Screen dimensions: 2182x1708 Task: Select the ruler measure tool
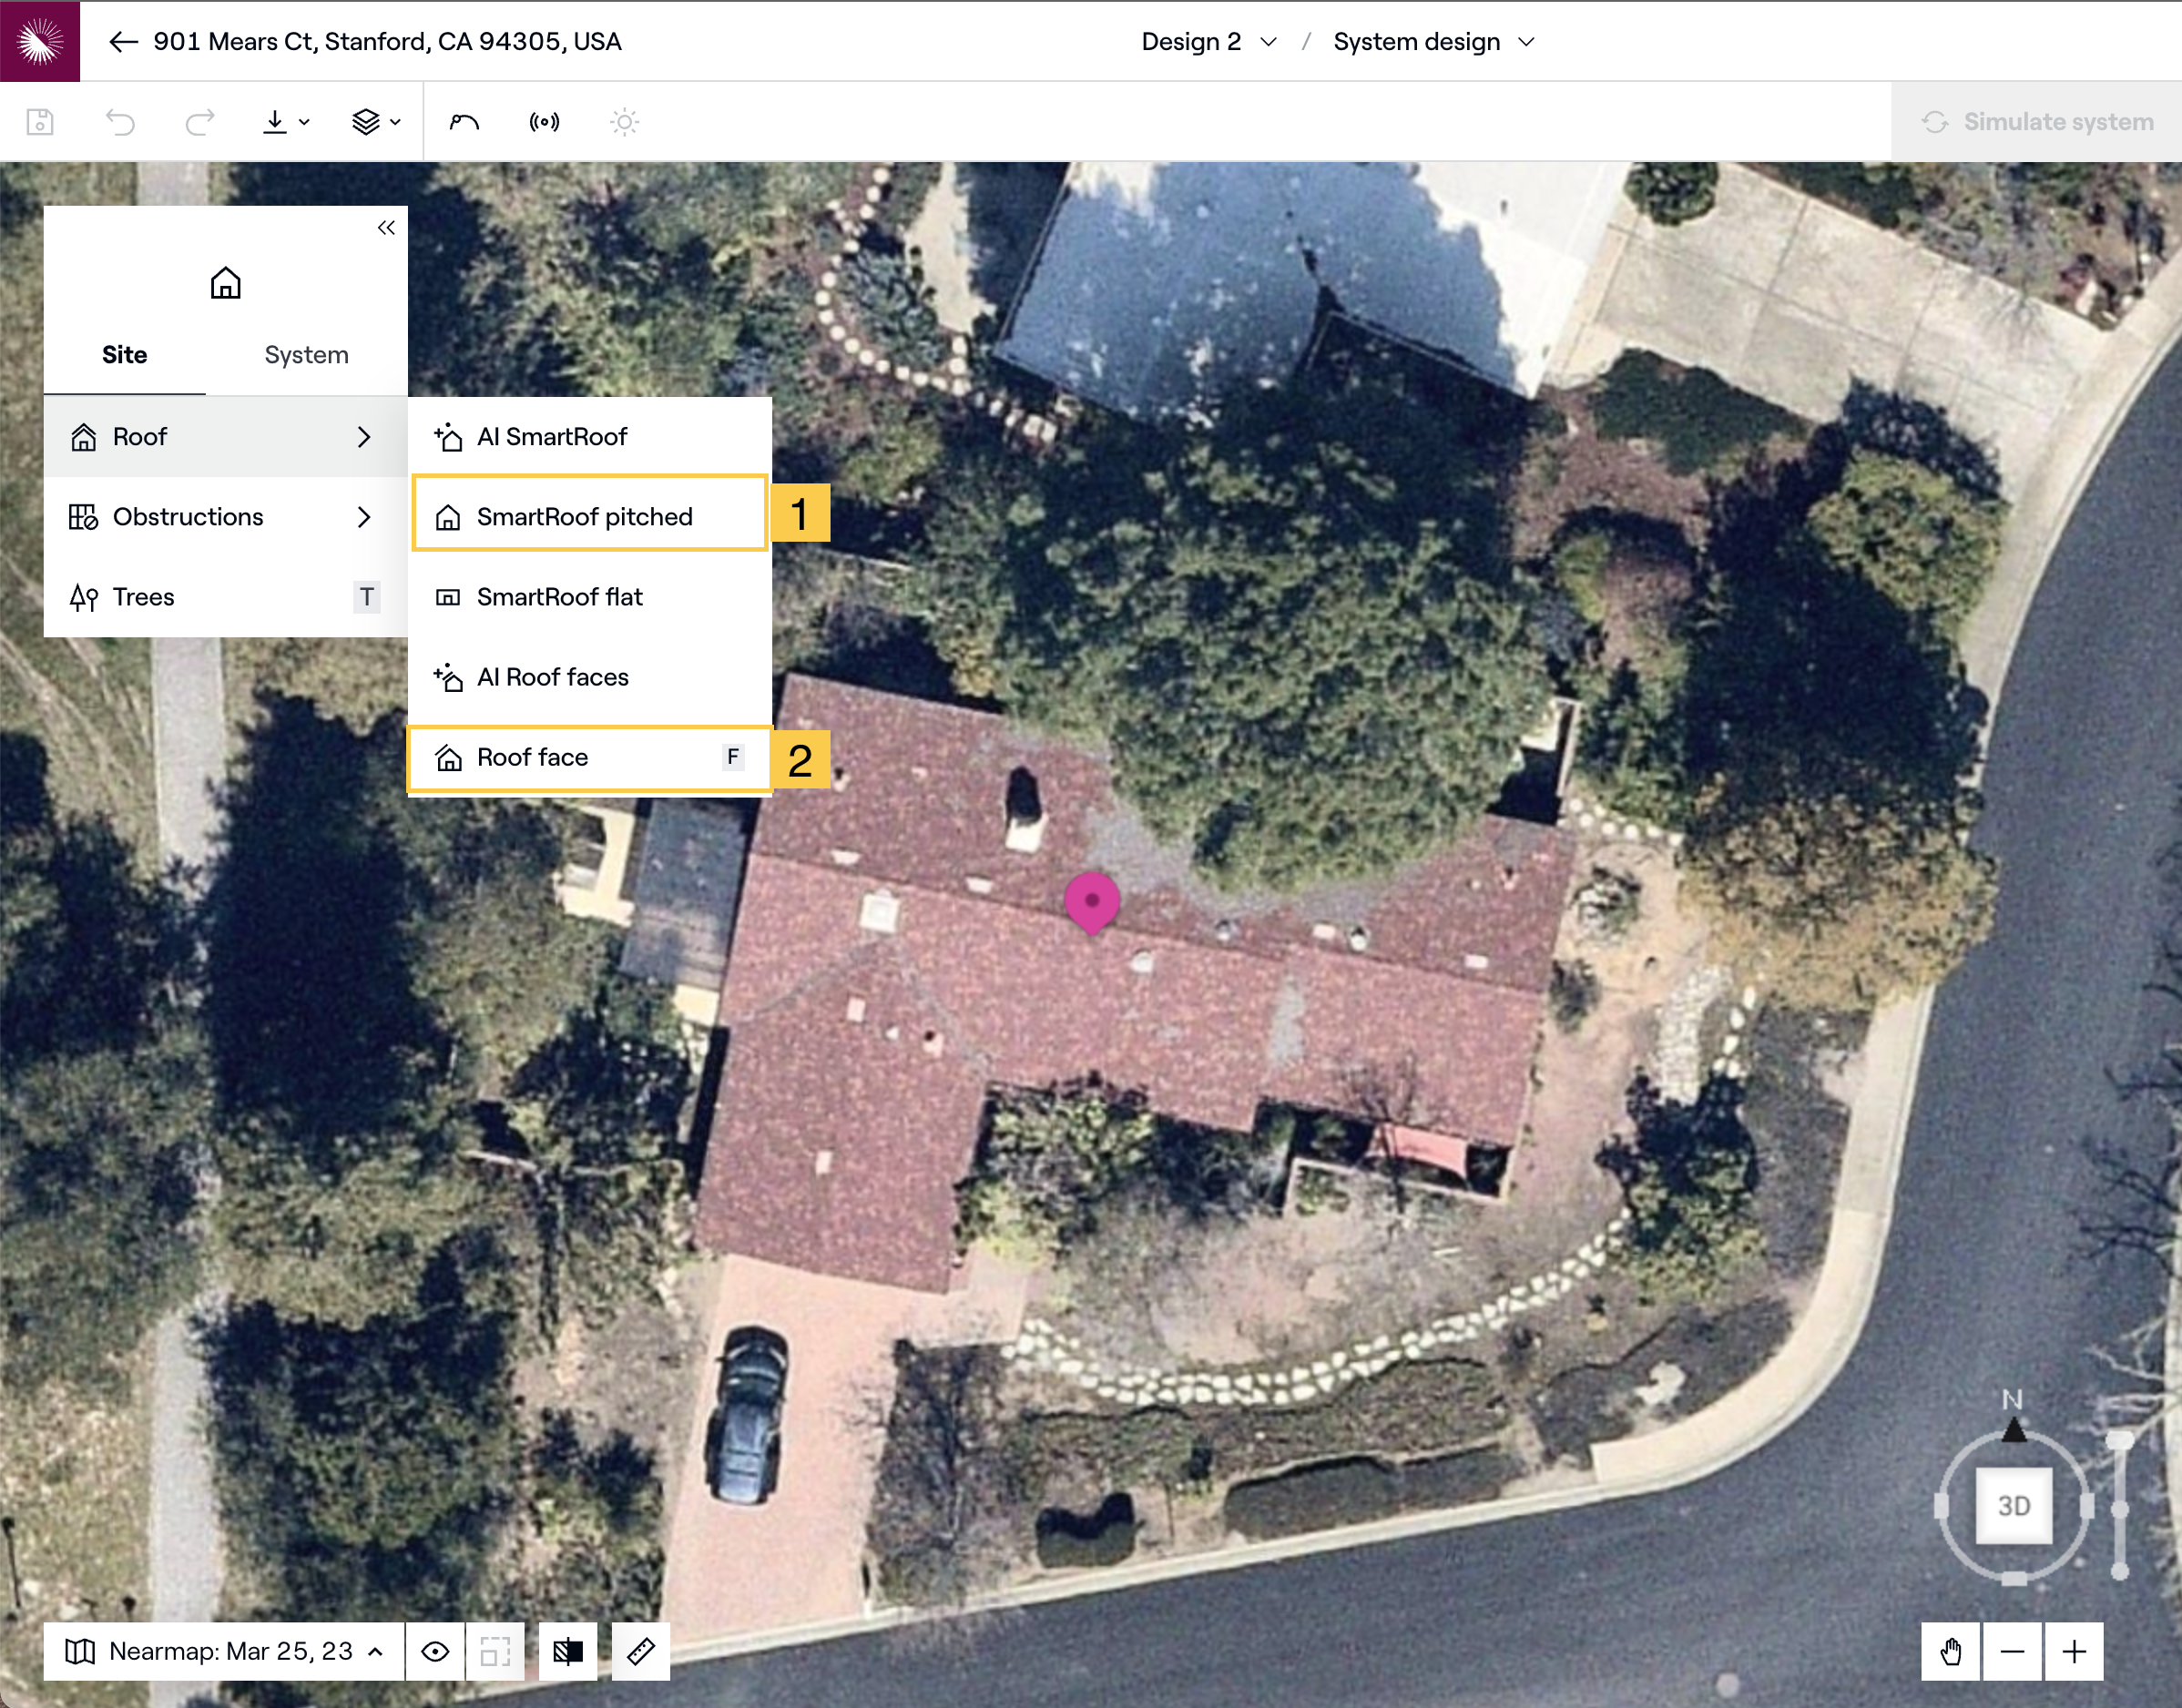pos(640,1651)
